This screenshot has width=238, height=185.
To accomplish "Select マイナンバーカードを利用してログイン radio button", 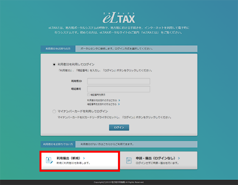I will click(x=54, y=111).
